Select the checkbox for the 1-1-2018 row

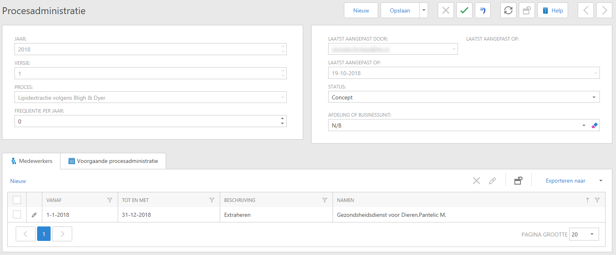point(17,215)
